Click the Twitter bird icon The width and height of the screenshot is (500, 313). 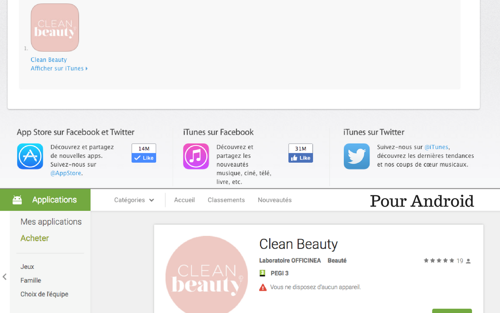tap(357, 156)
